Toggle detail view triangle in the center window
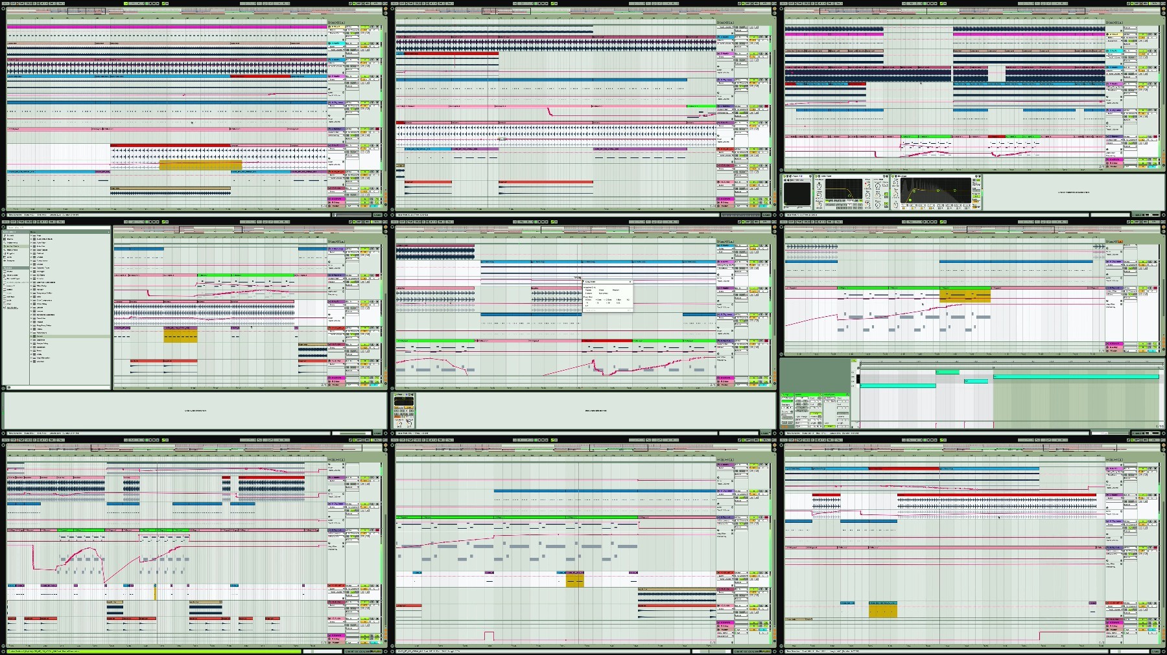 click(x=775, y=433)
